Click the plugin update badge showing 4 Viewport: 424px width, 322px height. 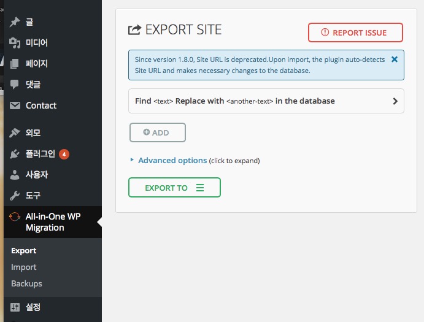click(64, 155)
